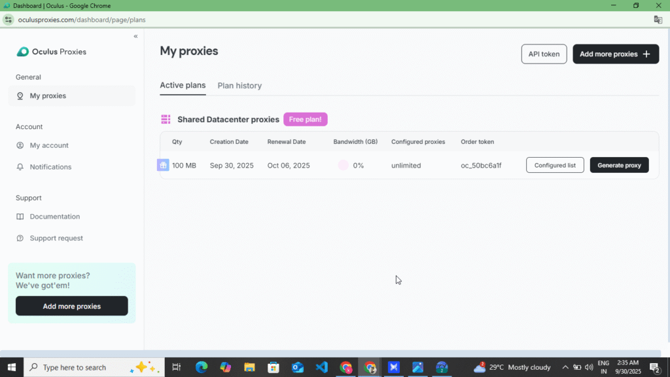Screen dimensions: 670x377
Task: Click the Shared Datacenter proxies grid icon
Action: 165,119
